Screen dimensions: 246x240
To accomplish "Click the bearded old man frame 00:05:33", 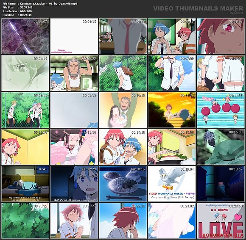I will pos(74,73).
